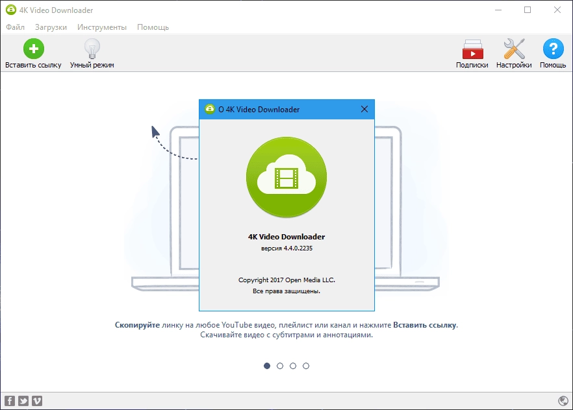Open the Twitter icon in status bar
Viewport: 573px width, 410px height.
tap(23, 401)
